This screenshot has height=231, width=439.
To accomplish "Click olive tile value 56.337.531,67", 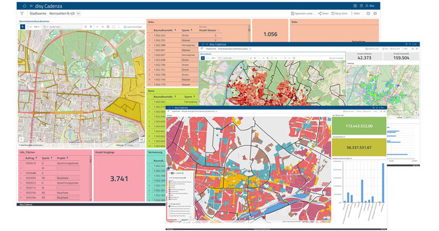I will (x=359, y=148).
